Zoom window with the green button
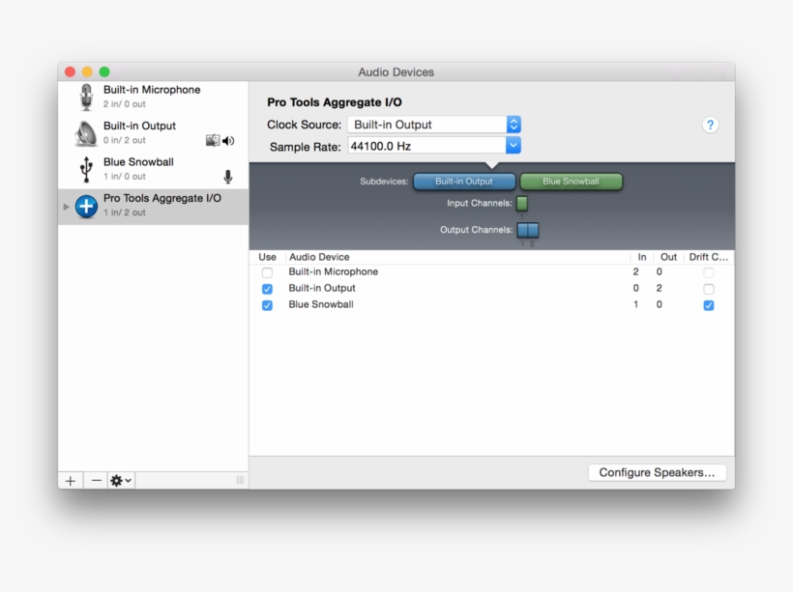Viewport: 793px width, 592px height. tap(104, 71)
